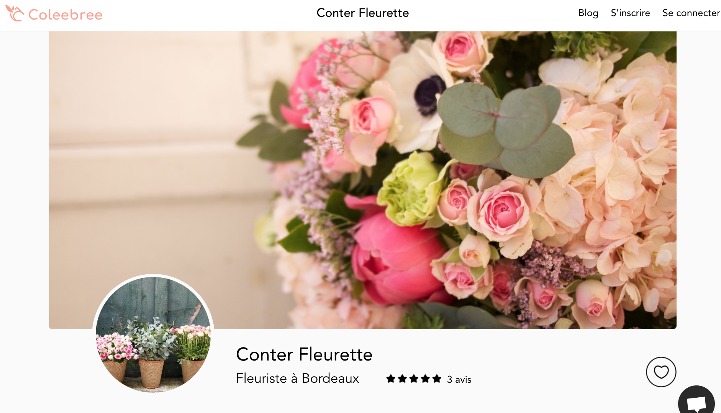The height and width of the screenshot is (413, 721).
Task: Click the third rating star
Action: (414, 379)
